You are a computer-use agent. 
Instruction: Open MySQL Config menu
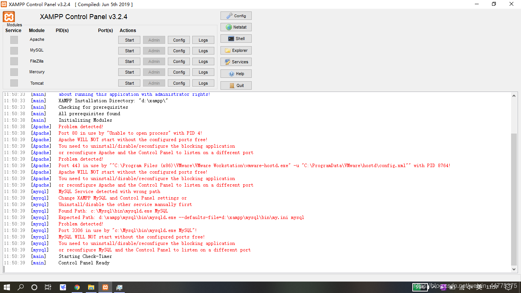pos(179,51)
